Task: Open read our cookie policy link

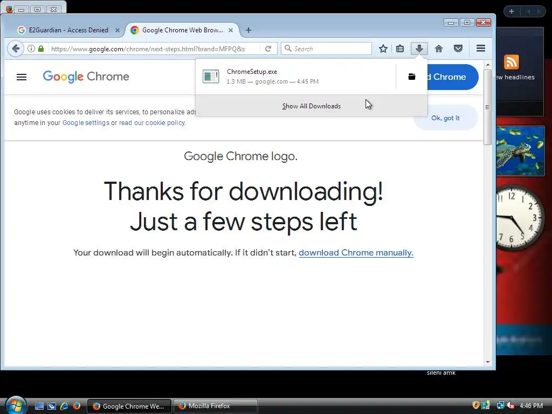Action: coord(152,123)
